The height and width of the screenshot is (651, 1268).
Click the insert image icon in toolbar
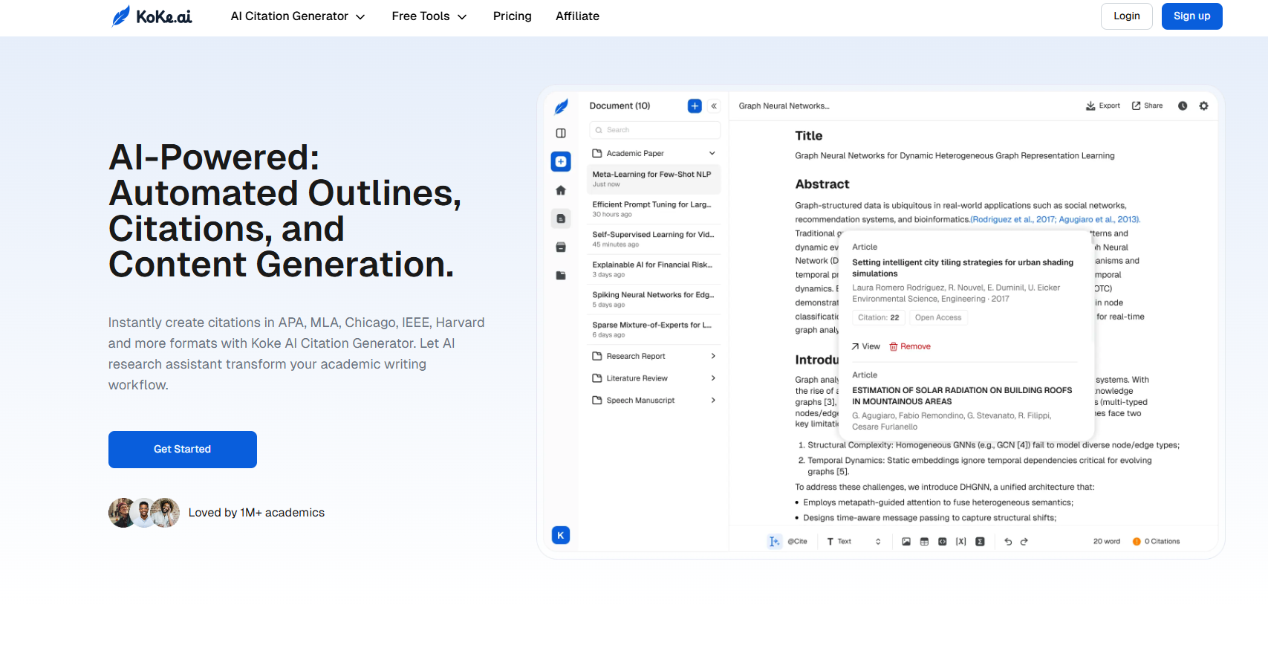pos(906,542)
